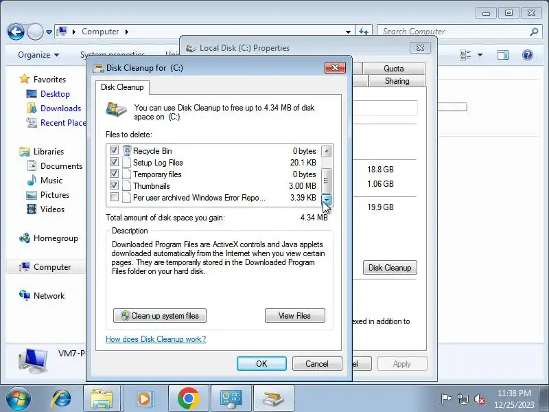Click the scrollbar thumb in files list

[327, 180]
